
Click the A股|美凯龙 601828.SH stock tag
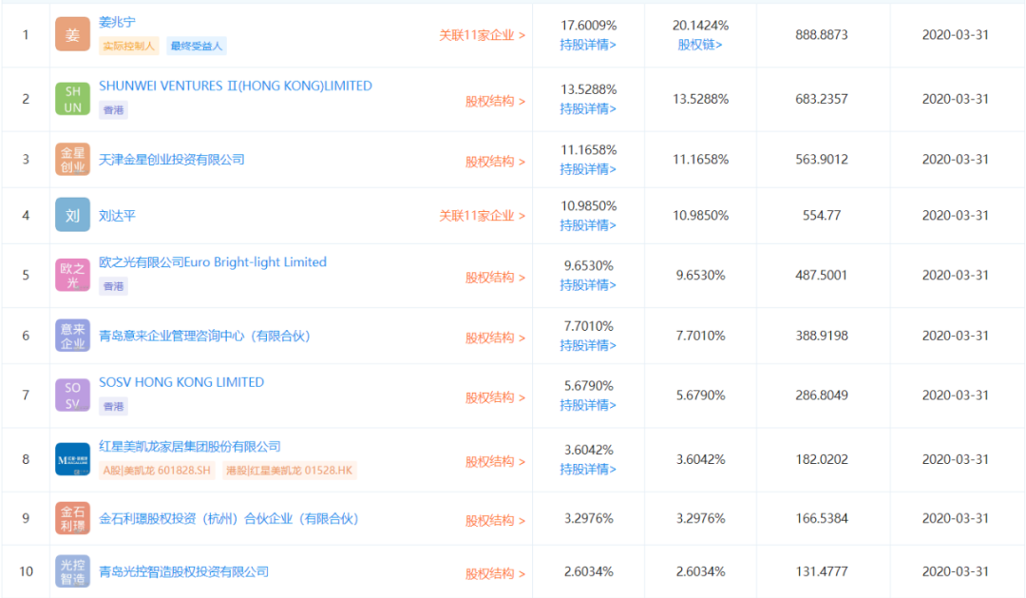[x=157, y=471]
